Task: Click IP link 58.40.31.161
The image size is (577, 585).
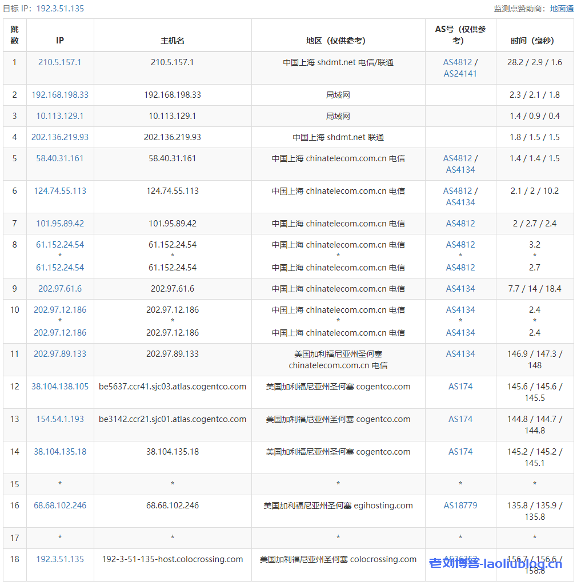Action: click(x=60, y=158)
